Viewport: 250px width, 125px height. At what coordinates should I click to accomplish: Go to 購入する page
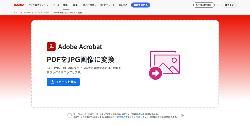click(x=123, y=5)
